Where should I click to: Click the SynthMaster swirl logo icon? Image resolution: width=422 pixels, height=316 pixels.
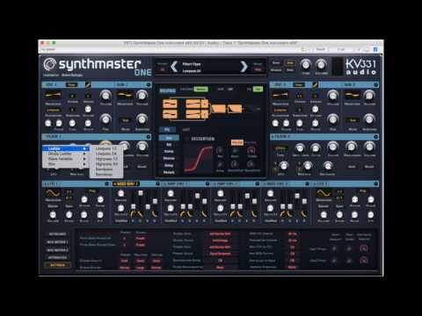click(50, 64)
